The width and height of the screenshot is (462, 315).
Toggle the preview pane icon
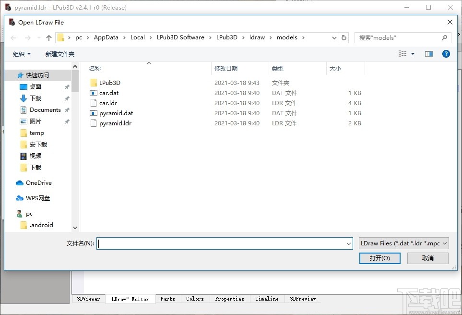pos(428,54)
